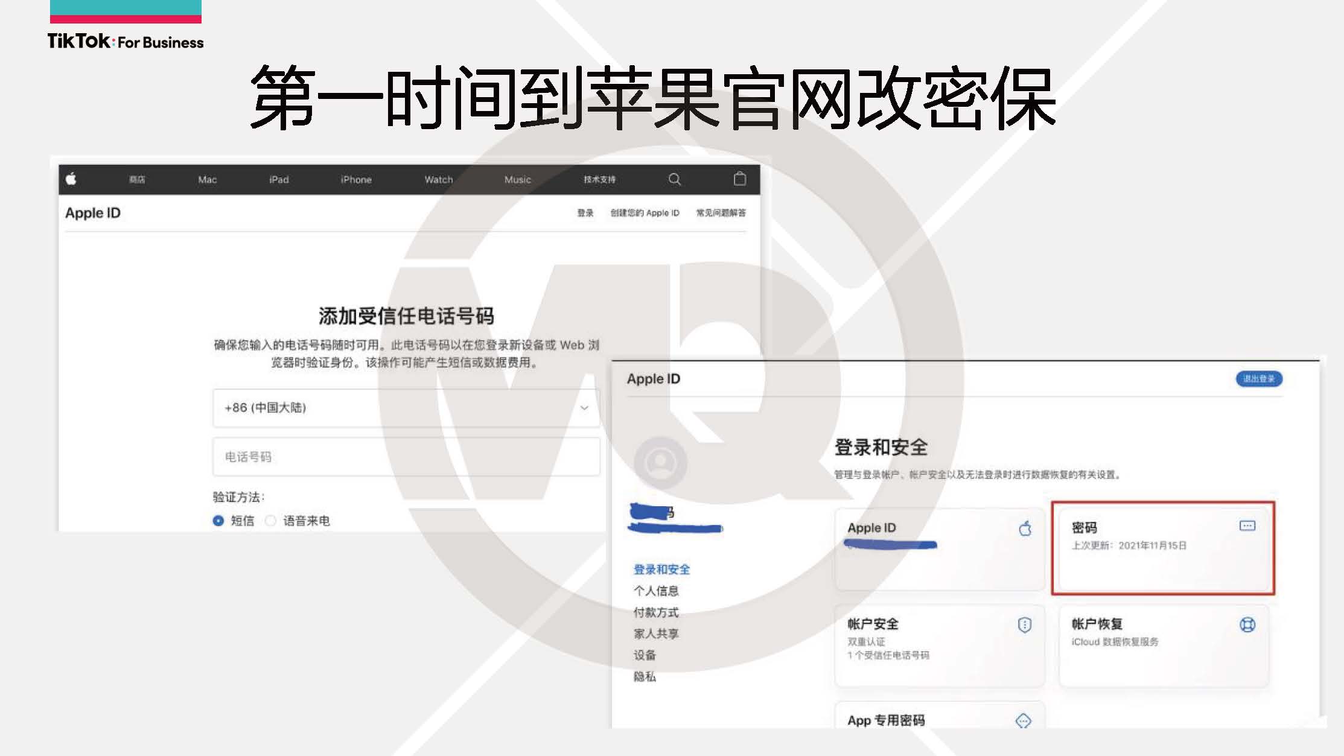Open the iPad menu item
Viewport: 1344px width, 756px height.
pos(279,180)
